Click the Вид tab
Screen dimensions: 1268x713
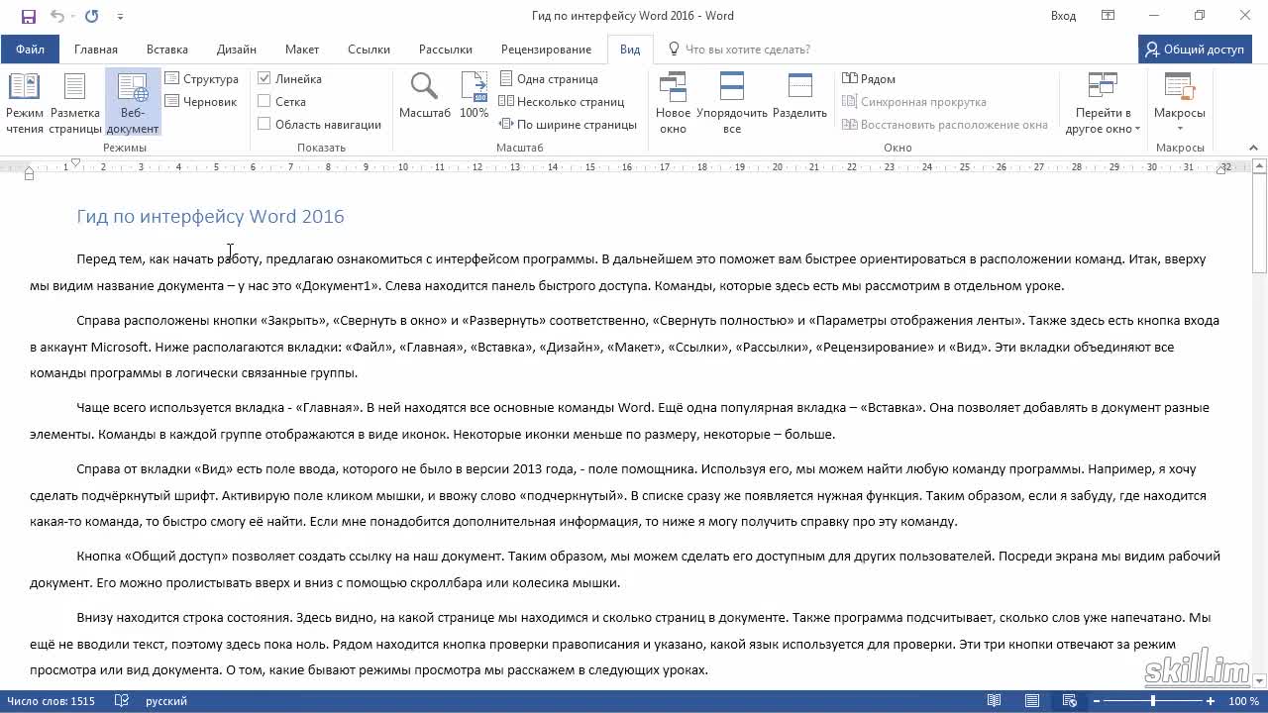[630, 50]
